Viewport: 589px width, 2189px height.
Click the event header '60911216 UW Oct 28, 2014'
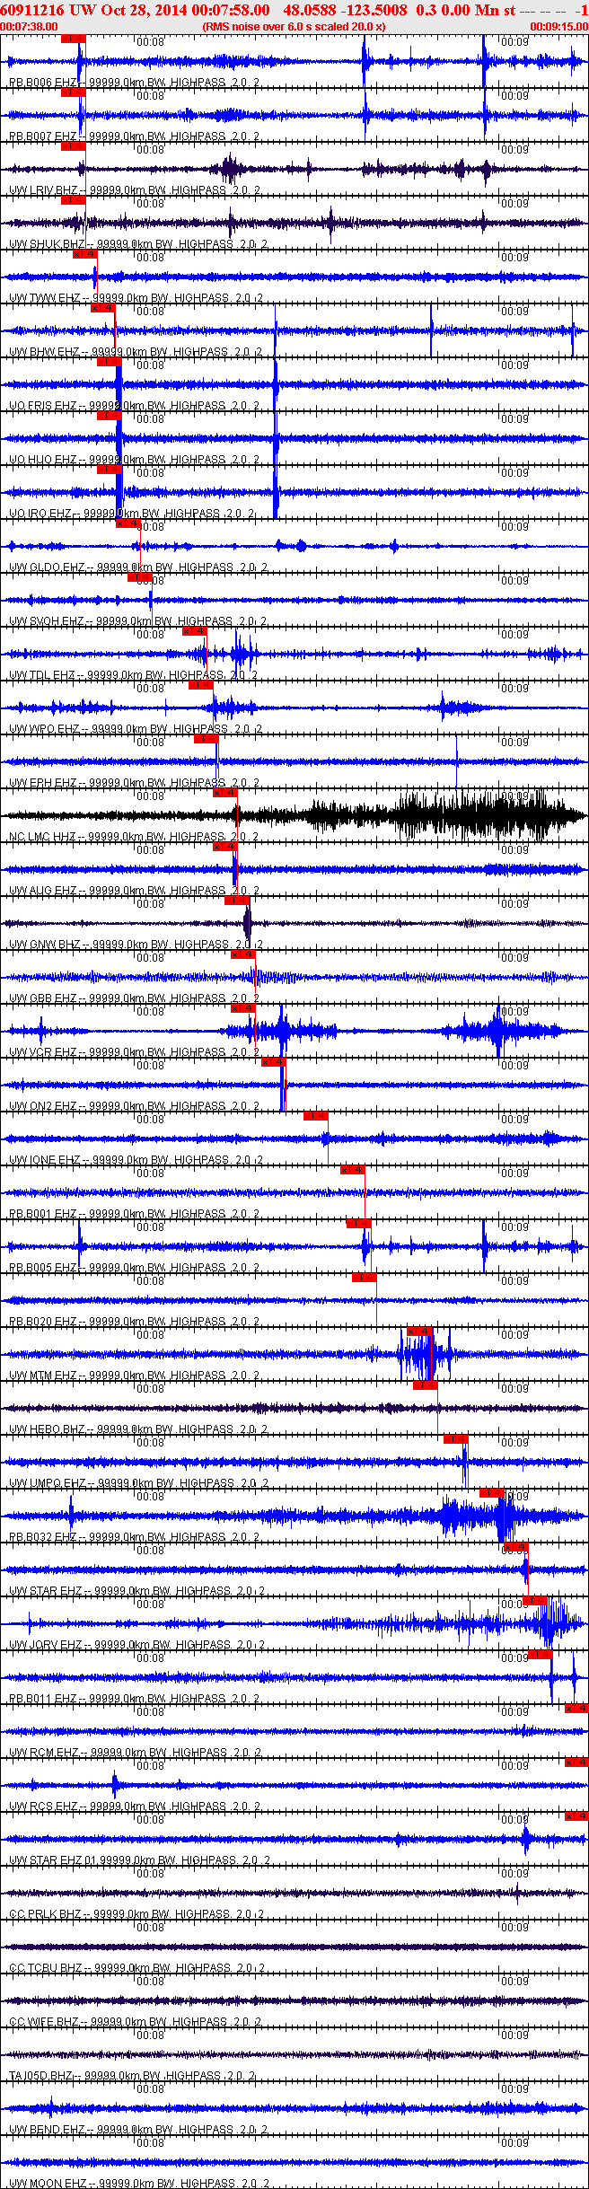coord(93,10)
